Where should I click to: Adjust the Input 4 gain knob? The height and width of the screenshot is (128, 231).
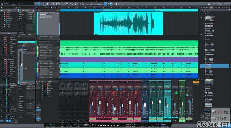(x=85, y=86)
